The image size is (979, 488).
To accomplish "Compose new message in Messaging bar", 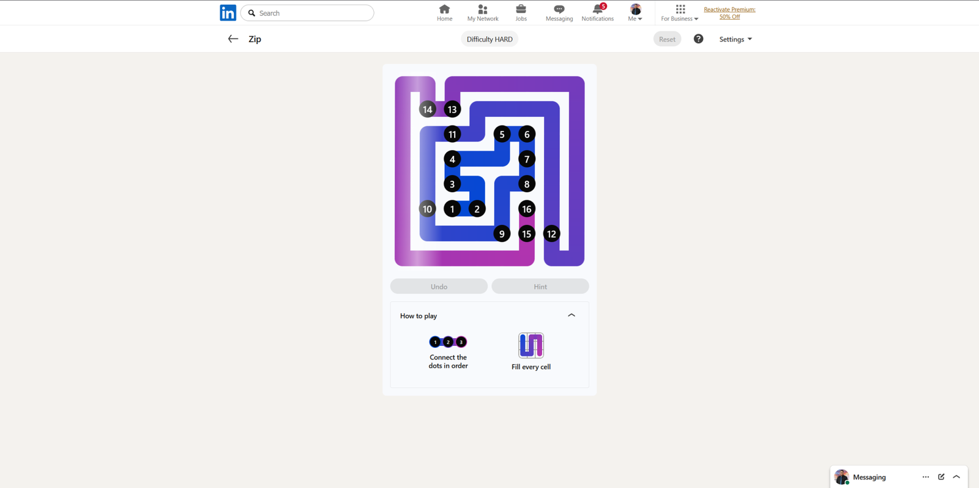I will click(941, 477).
